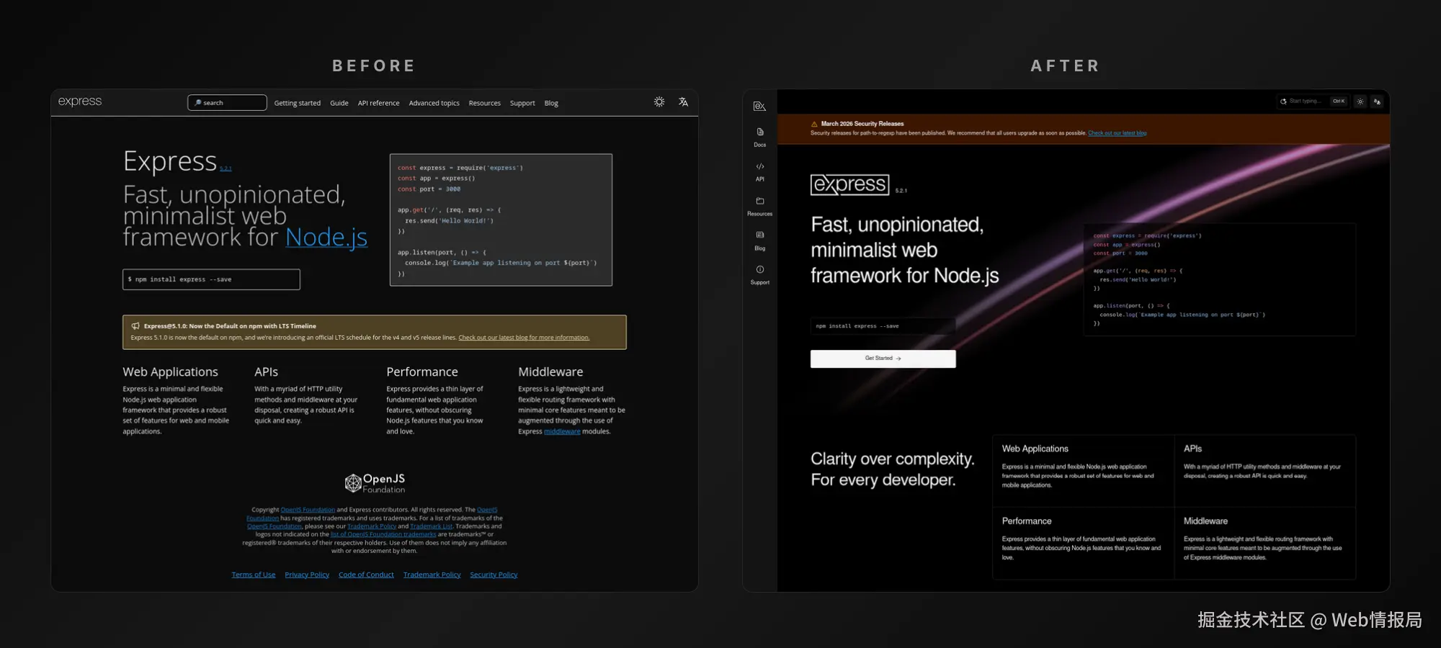Toggle the sun theme icon in the Before navbar
The width and height of the screenshot is (1441, 648).
659,102
